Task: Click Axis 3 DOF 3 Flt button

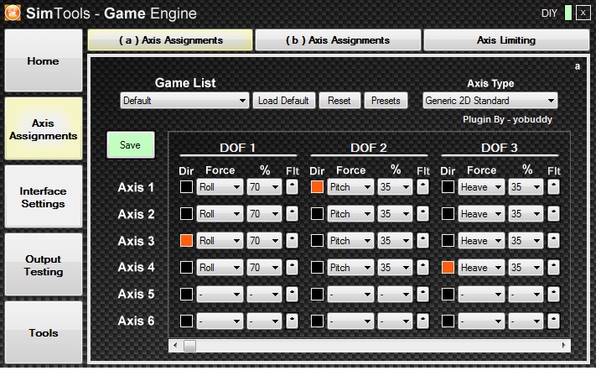Action: [553, 241]
